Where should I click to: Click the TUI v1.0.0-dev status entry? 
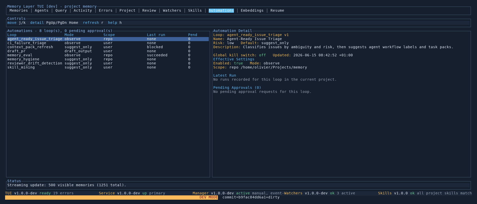[x=21, y=193]
